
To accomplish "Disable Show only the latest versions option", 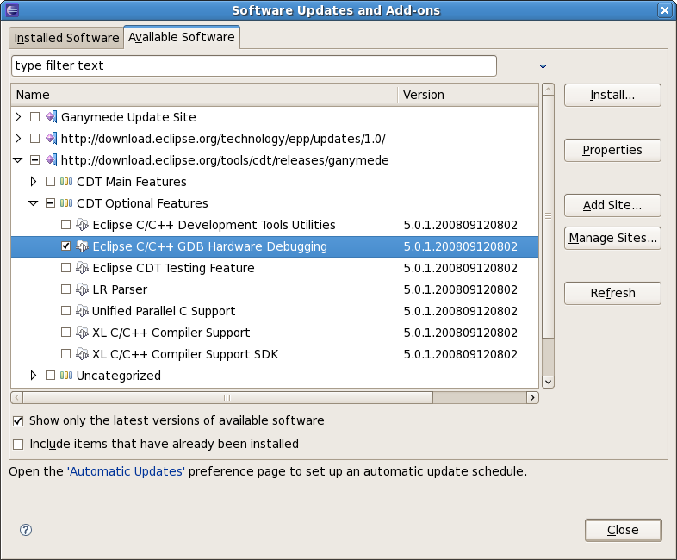I will pos(18,421).
